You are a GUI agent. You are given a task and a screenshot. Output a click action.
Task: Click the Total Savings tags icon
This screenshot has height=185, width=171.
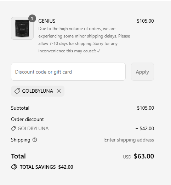(14, 167)
